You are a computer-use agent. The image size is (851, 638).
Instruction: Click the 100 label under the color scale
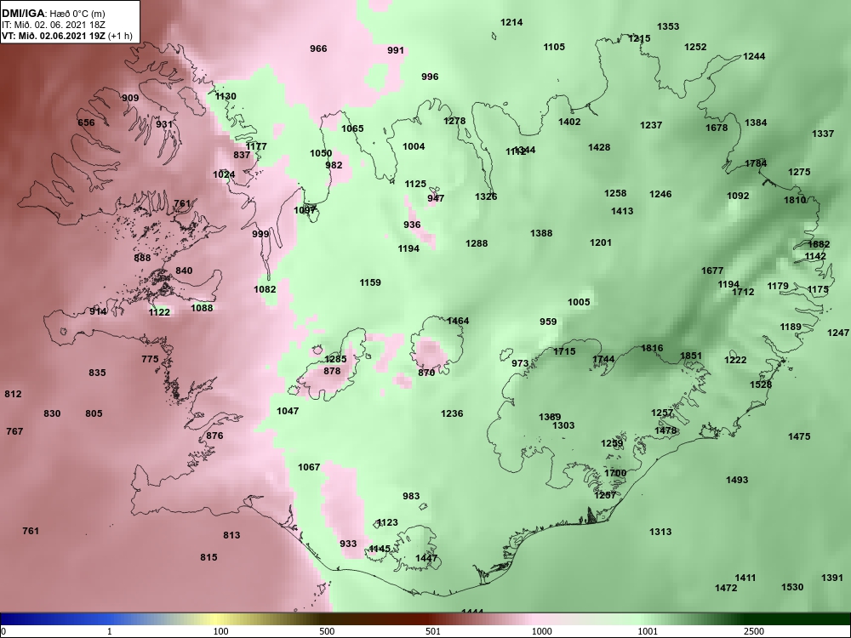(x=220, y=631)
